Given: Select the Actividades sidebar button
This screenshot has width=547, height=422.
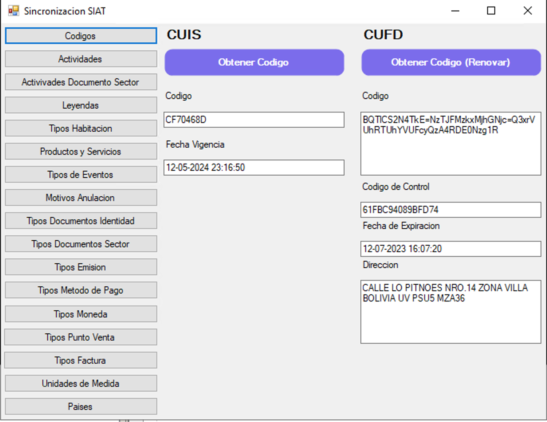Looking at the screenshot, I should click(81, 59).
